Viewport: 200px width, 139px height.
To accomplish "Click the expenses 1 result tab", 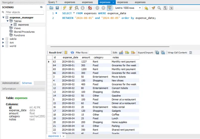I will click(54, 136).
